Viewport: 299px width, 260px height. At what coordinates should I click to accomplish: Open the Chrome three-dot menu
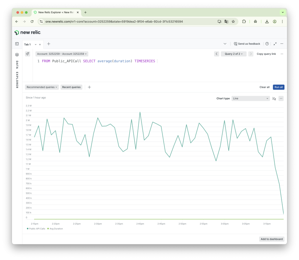[x=282, y=22]
